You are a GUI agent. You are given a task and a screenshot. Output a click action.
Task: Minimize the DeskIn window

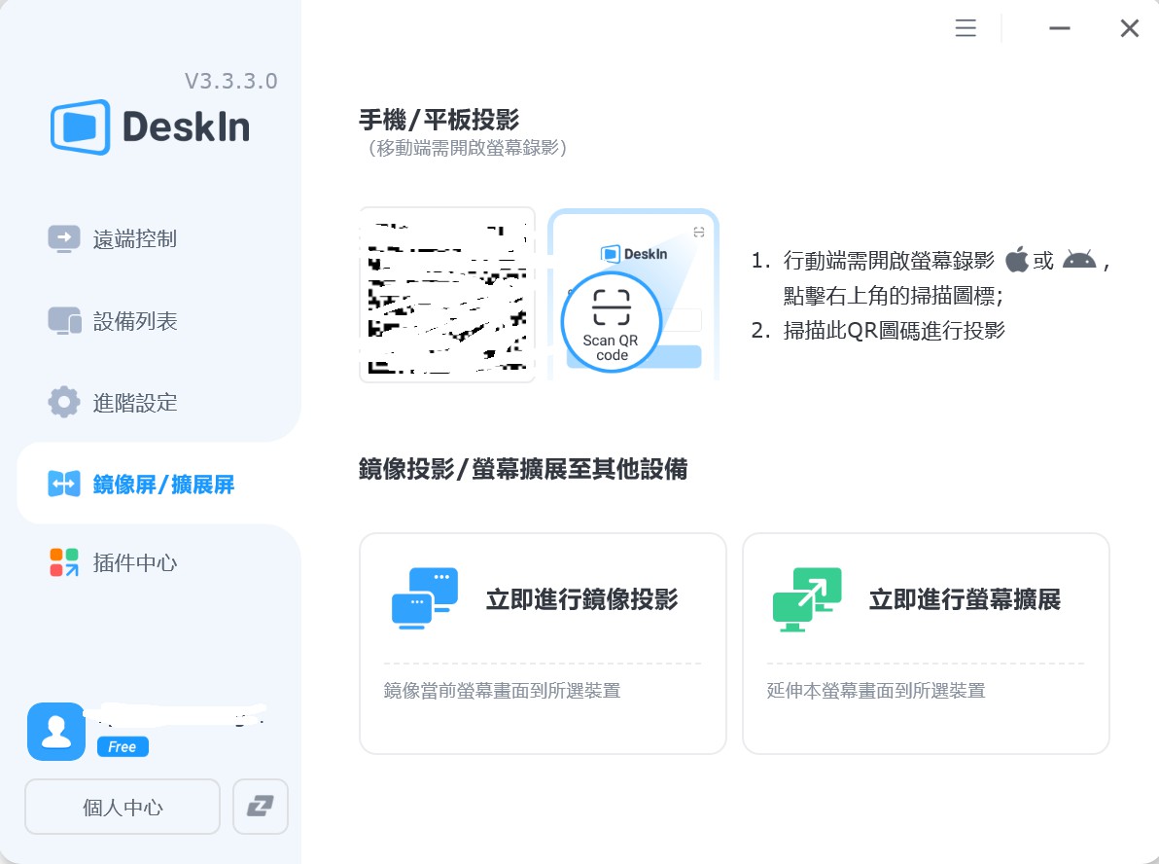point(1059,28)
